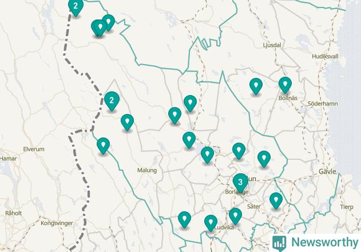Open the map pin west of Bollnäs
The image size is (361, 252).
[x=256, y=86]
